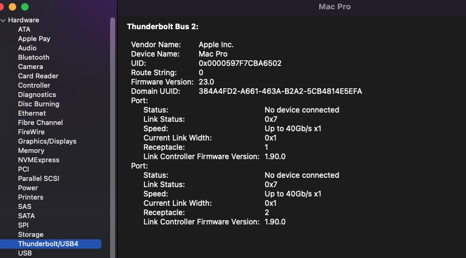Click the green zoom window button

[25, 6]
